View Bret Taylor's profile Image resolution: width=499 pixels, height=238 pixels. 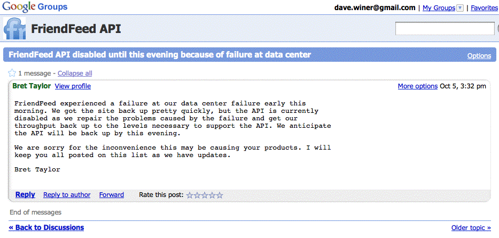(x=73, y=86)
